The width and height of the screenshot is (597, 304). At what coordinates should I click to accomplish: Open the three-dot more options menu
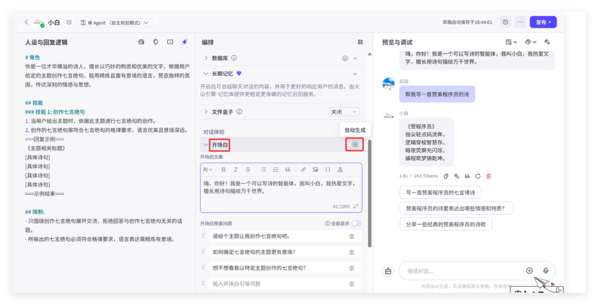pyautogui.click(x=520, y=22)
